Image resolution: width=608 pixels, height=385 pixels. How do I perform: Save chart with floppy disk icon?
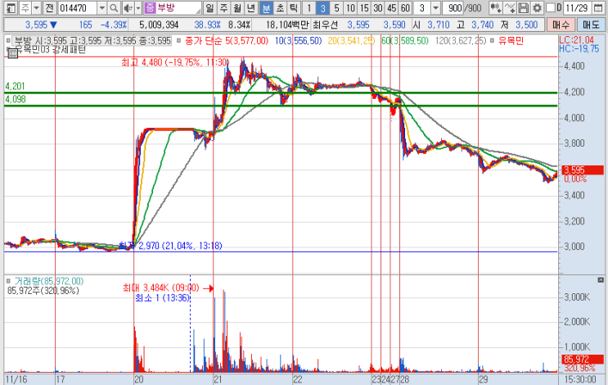(x=524, y=7)
